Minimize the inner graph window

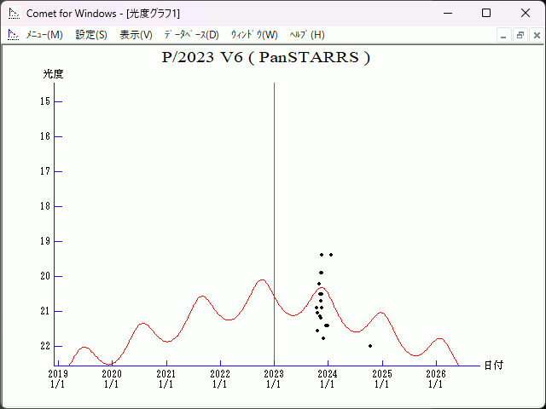503,35
